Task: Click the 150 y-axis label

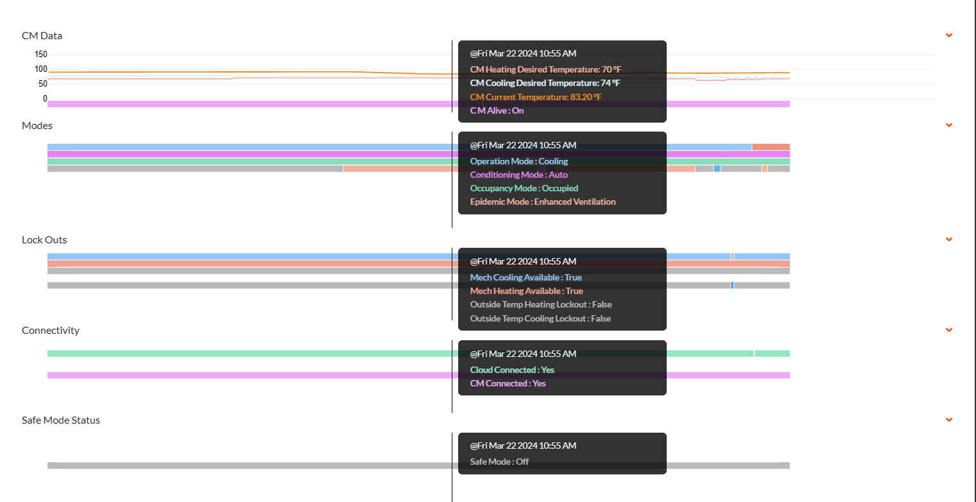Action: (40, 54)
